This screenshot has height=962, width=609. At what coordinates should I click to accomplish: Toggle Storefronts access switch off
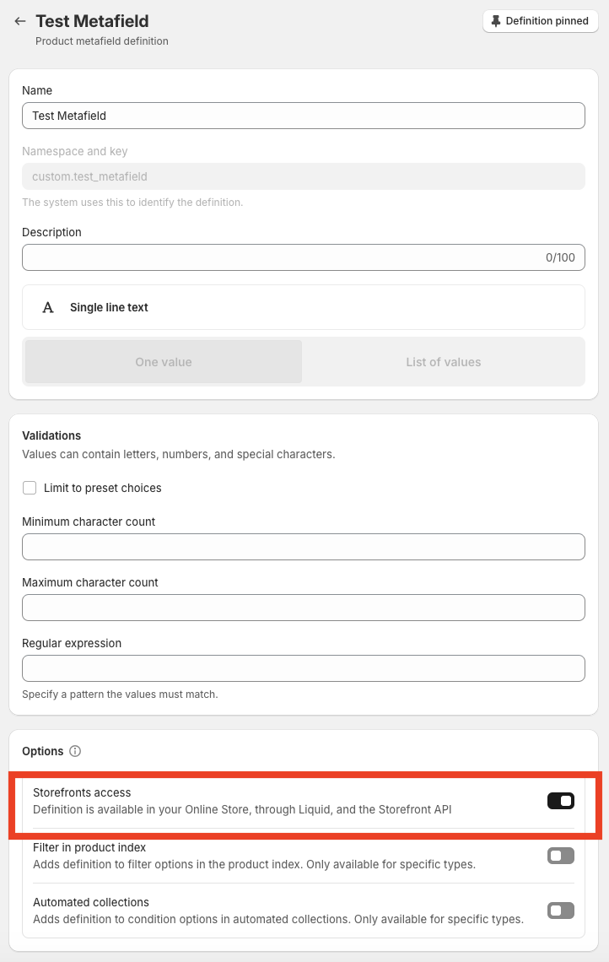pyautogui.click(x=561, y=801)
